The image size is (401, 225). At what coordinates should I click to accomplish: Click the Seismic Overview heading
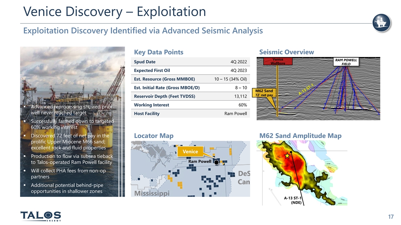[x=286, y=52]
